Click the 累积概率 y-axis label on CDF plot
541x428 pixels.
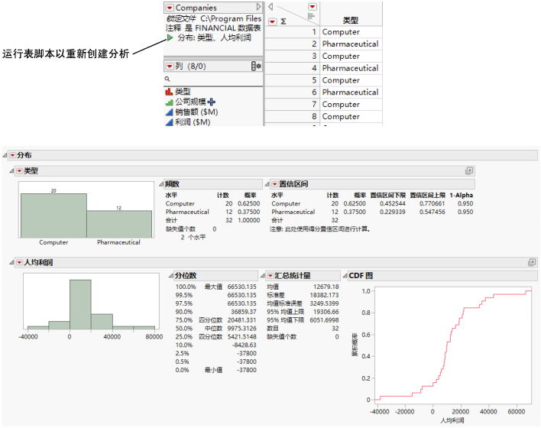[355, 345]
